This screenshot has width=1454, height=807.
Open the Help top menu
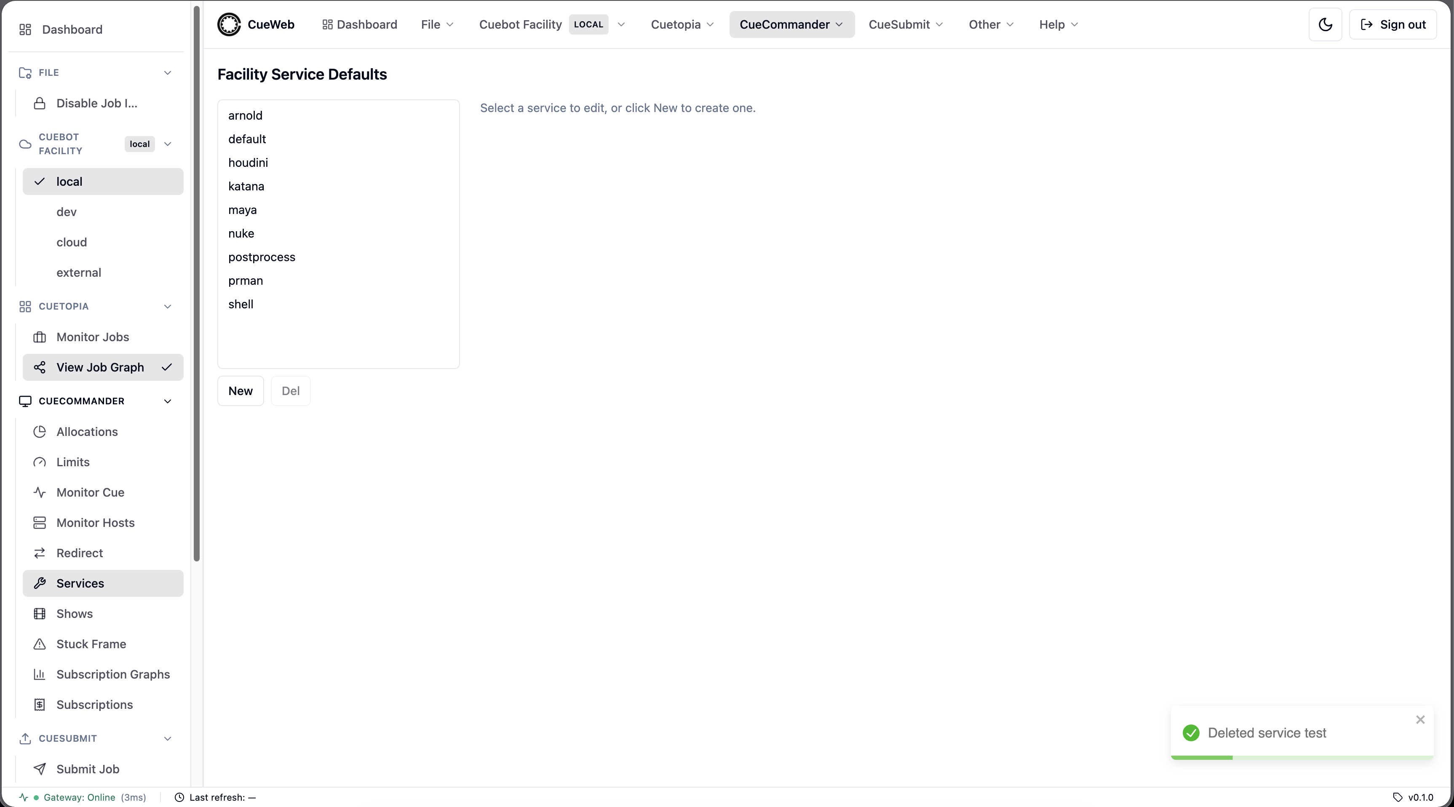(1058, 24)
